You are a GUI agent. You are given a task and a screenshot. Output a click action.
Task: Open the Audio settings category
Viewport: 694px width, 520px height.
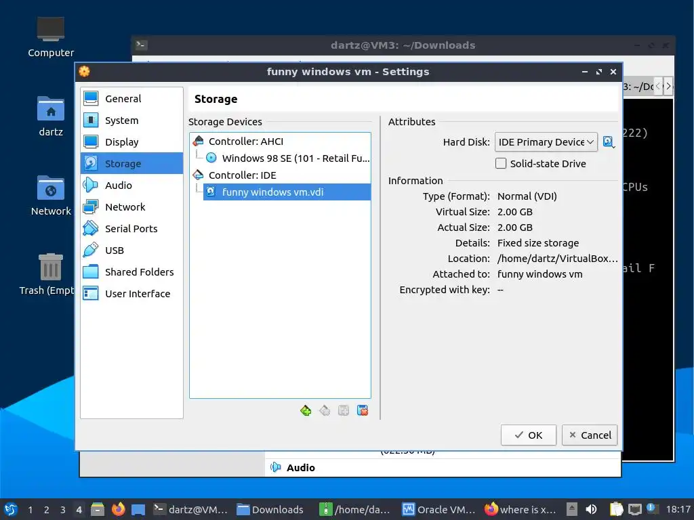pyautogui.click(x=131, y=186)
